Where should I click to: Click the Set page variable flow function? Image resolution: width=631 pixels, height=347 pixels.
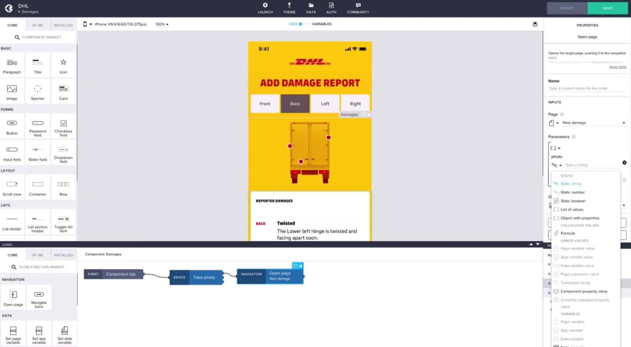[13, 335]
